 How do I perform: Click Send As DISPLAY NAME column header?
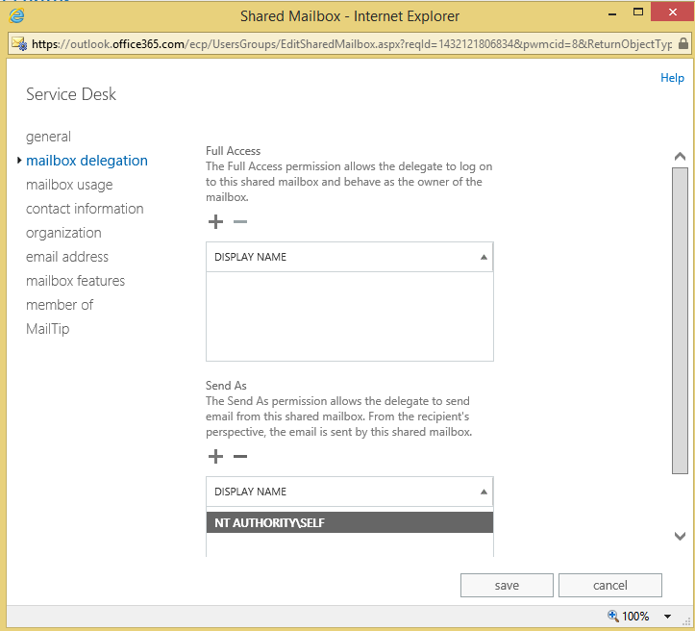point(350,492)
